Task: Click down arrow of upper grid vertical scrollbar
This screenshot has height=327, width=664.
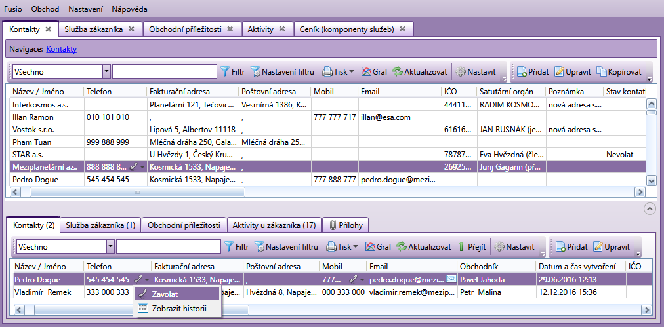Action: 652,181
